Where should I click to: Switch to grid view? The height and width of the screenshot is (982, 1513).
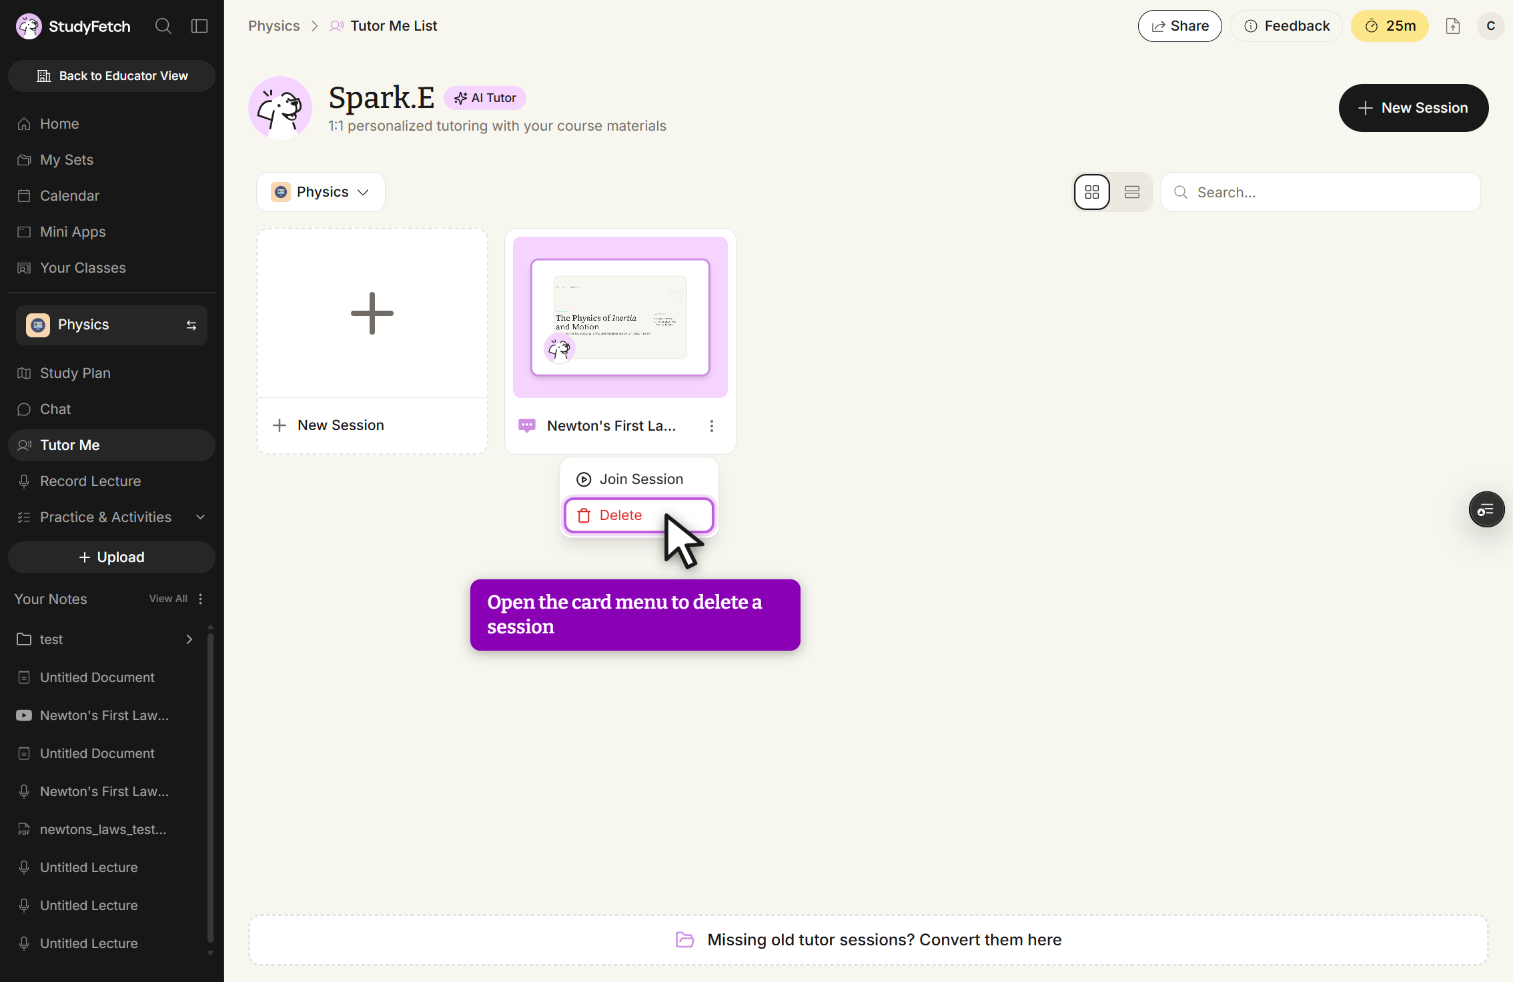(x=1092, y=192)
